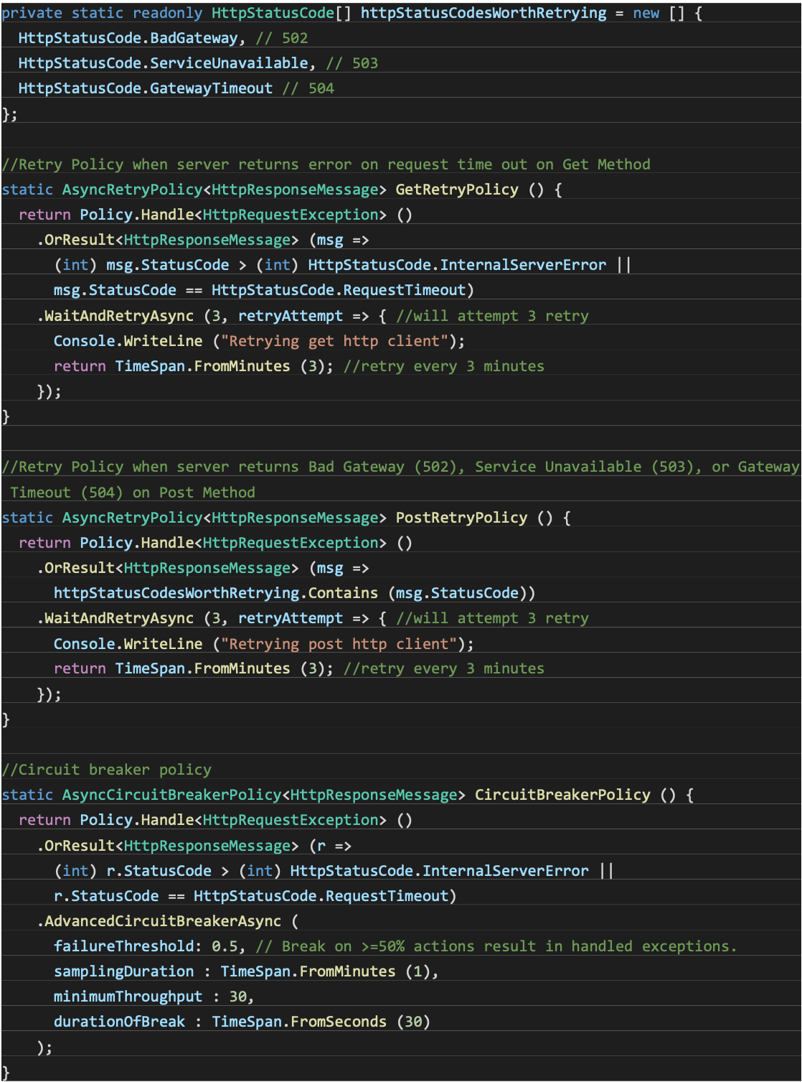
Task: Click httpStatusCodesWorthRetrying.Contains call
Action: coord(216,593)
